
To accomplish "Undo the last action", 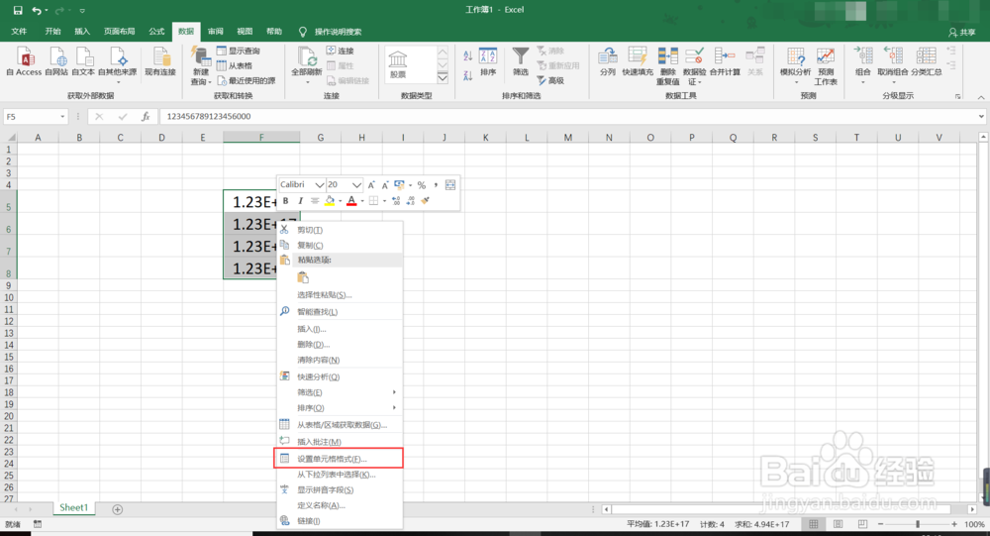I will pos(37,10).
